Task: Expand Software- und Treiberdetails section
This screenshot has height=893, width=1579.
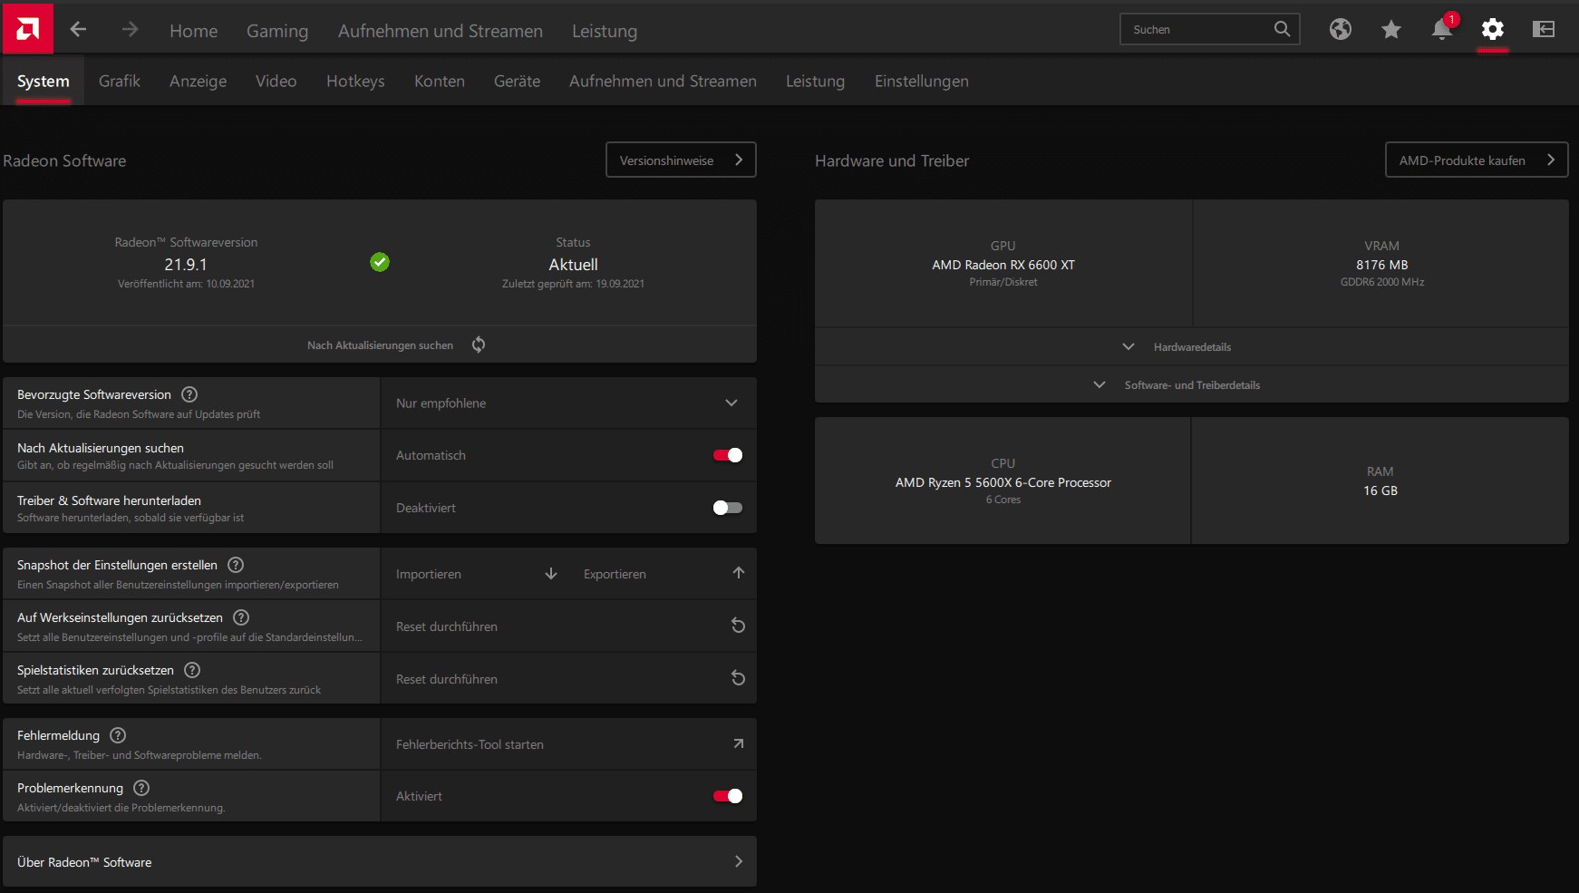Action: click(x=1192, y=385)
